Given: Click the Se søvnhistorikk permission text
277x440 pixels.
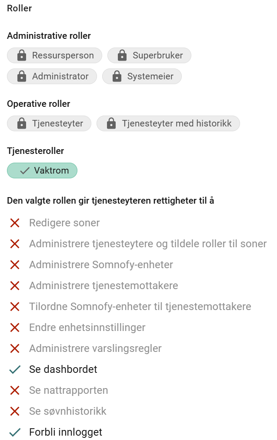Looking at the screenshot, I should coord(68,411).
